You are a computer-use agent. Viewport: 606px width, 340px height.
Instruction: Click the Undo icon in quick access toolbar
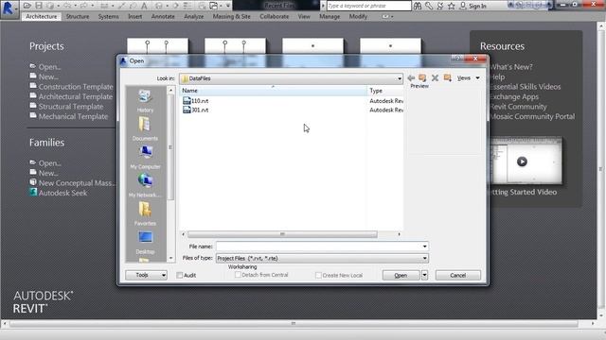click(x=67, y=6)
